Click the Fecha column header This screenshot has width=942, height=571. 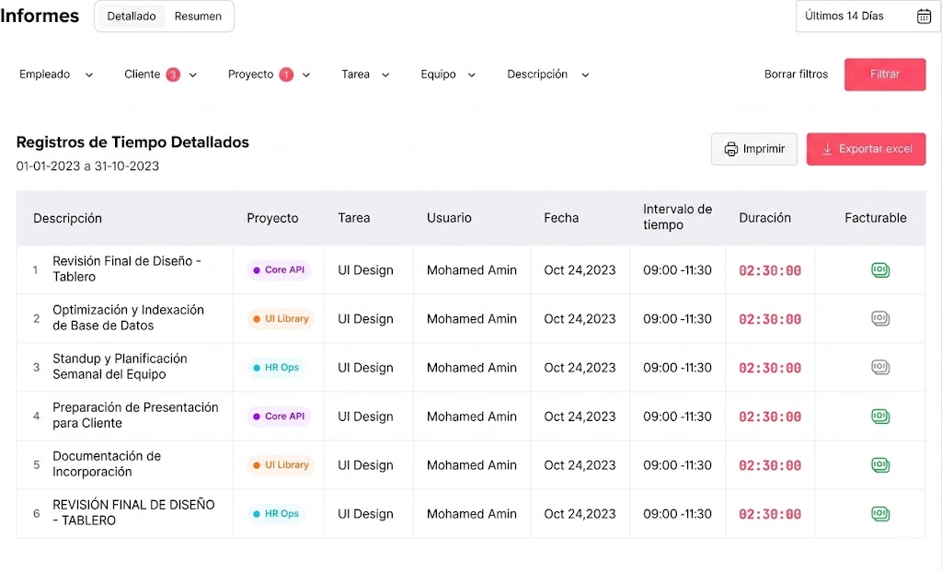click(x=561, y=218)
